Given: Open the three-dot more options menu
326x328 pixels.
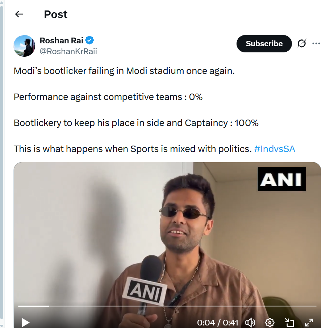Looking at the screenshot, I should tap(316, 44).
